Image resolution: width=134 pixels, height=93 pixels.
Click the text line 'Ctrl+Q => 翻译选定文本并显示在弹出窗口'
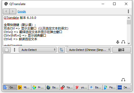pos(33,32)
